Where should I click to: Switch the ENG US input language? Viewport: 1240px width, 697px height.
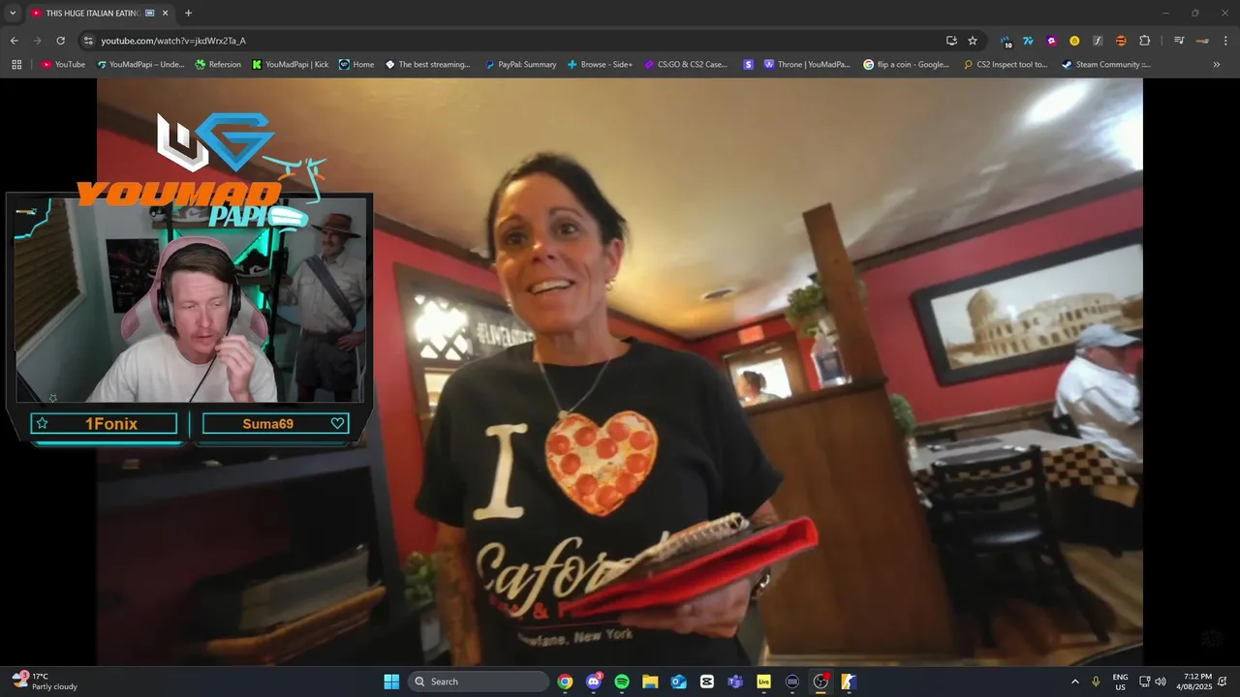(x=1120, y=682)
